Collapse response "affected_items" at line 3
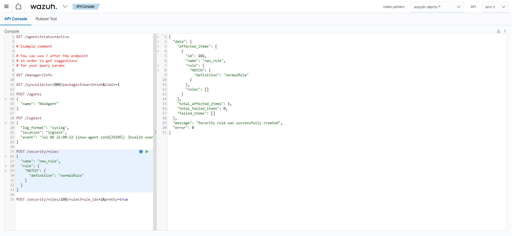Screen dimensions: 512x236 (158, 47)
